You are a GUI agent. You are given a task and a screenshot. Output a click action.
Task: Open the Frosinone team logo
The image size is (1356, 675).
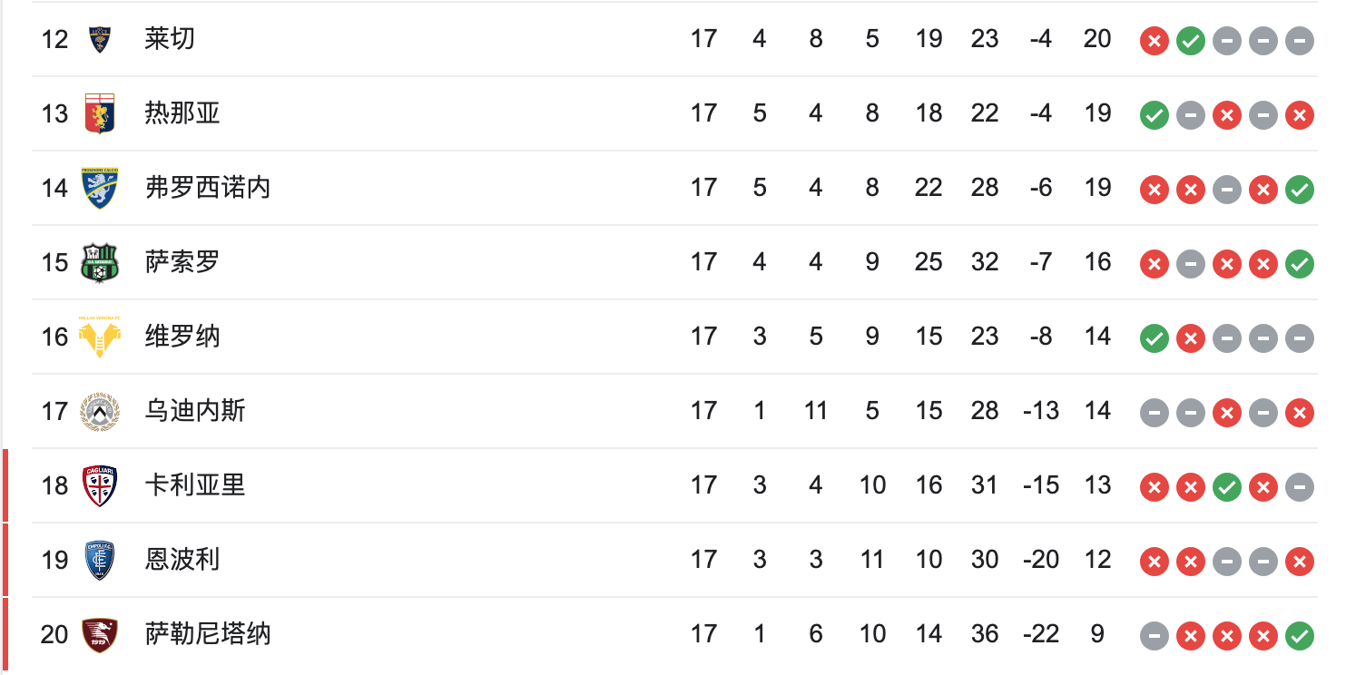pyautogui.click(x=100, y=188)
